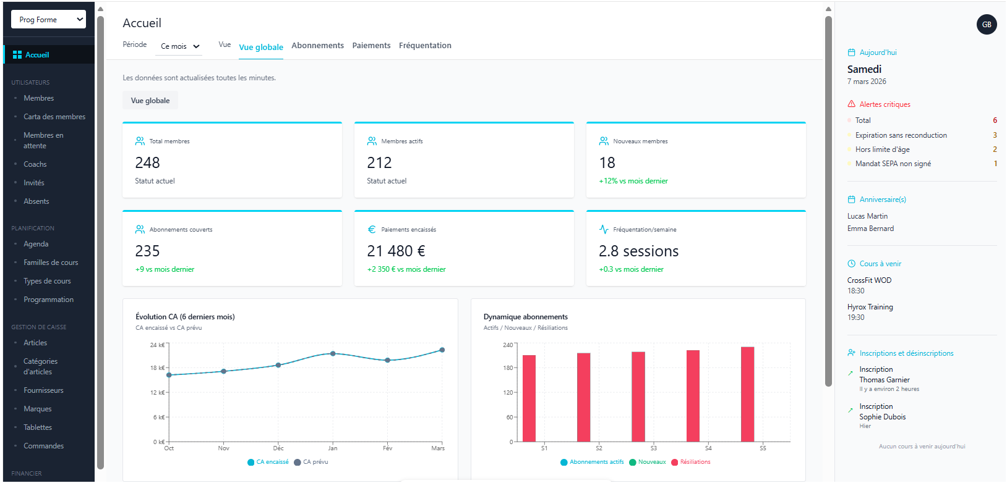This screenshot has width=1007, height=483.
Task: Toggle the CA prévu legend entry
Action: tap(311, 462)
